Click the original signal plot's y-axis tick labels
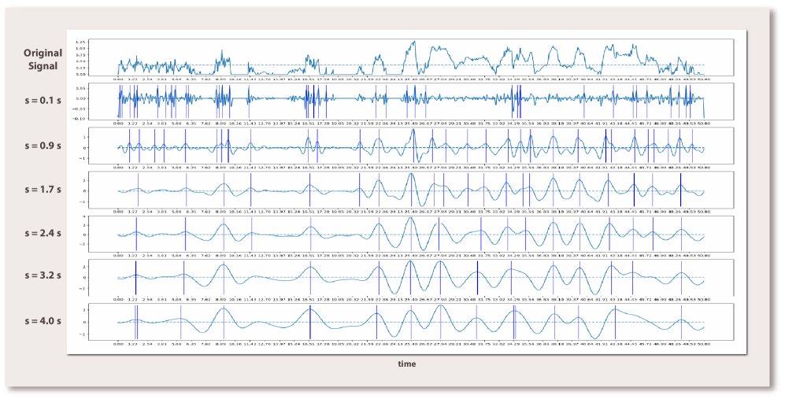Screen dimensions: 785x399 (x=81, y=57)
